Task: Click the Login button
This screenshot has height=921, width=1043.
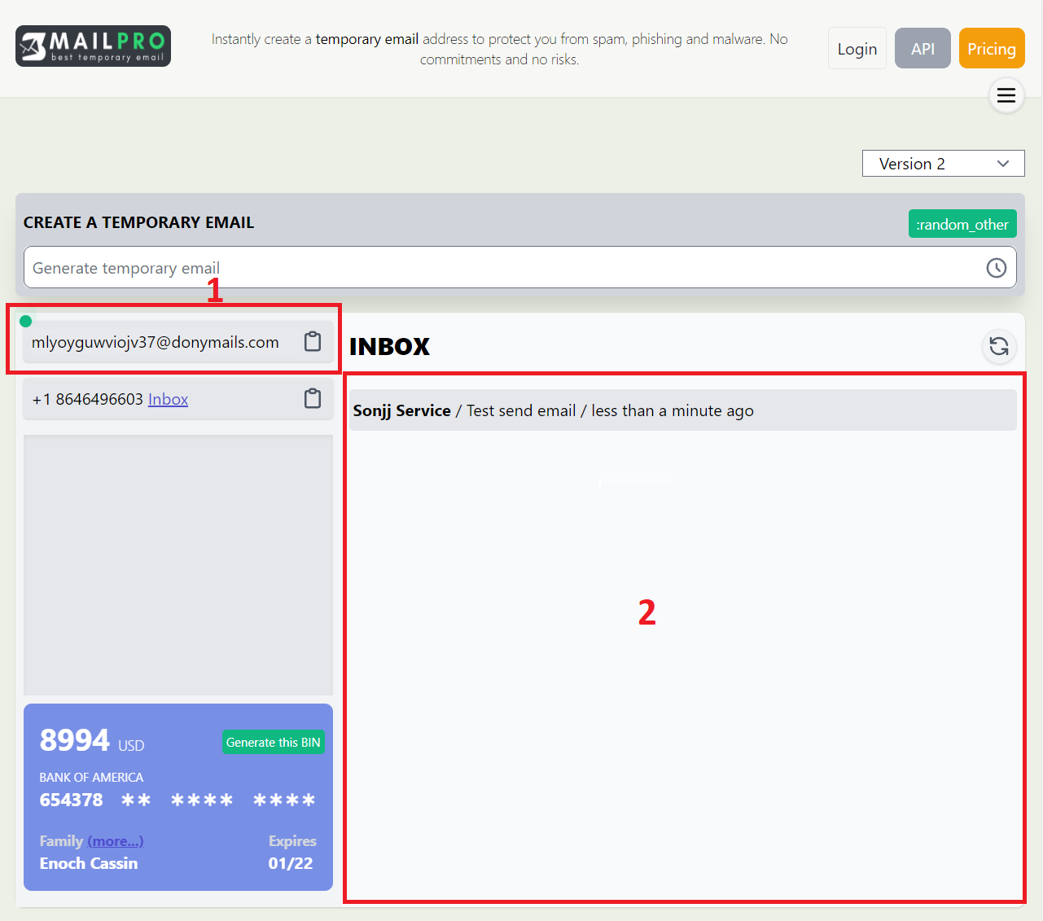Action: tap(857, 48)
